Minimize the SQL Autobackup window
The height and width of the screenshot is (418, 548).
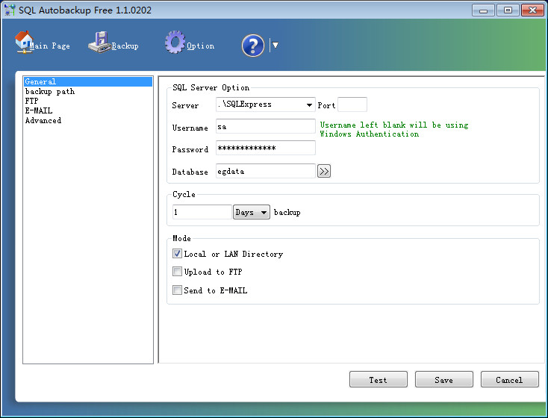point(483,10)
